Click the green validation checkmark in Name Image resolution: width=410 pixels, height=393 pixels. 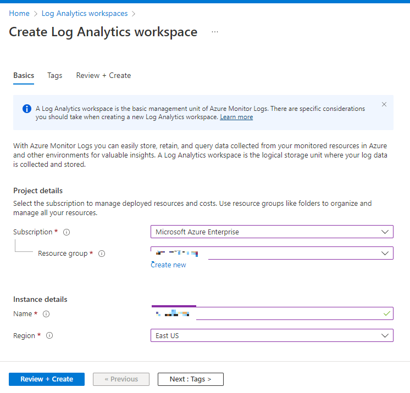pyautogui.click(x=387, y=313)
